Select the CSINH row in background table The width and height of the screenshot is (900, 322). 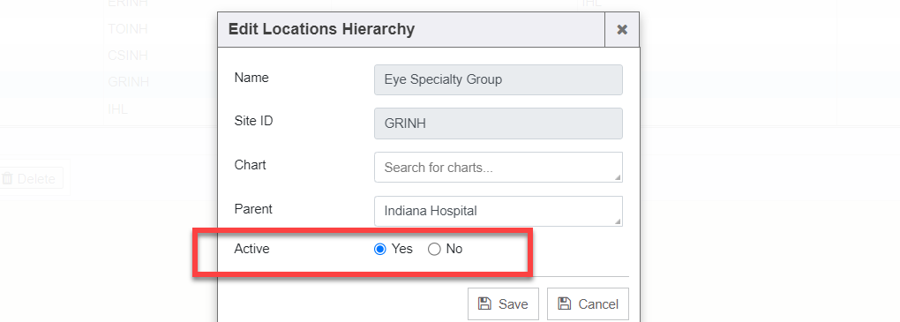pyautogui.click(x=127, y=56)
